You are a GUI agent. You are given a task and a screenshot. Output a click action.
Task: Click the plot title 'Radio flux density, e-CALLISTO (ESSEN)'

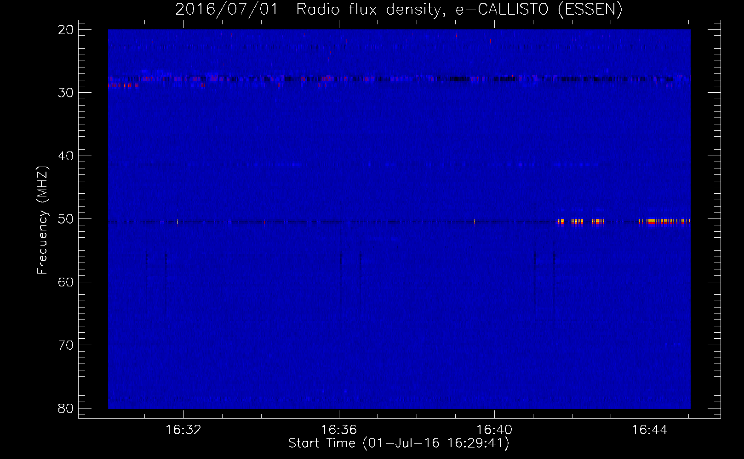(x=459, y=9)
